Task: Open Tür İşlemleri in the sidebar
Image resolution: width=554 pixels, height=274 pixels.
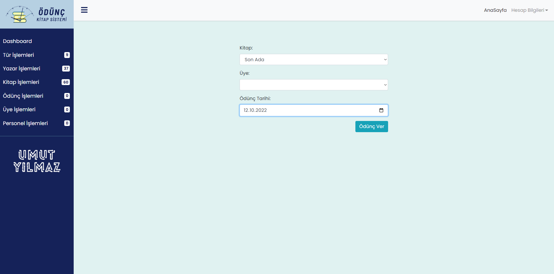Action: (19, 55)
